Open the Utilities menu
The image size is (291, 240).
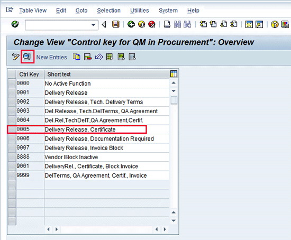139,11
